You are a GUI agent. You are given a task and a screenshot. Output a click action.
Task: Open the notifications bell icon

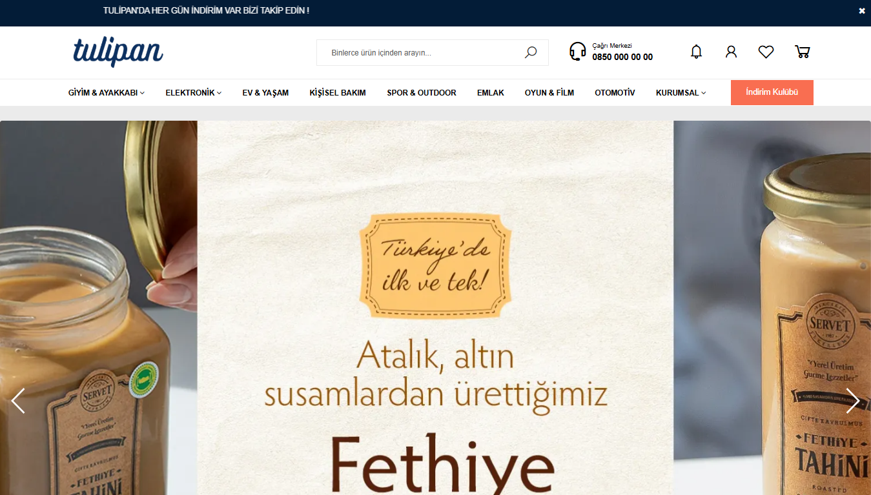pos(696,52)
